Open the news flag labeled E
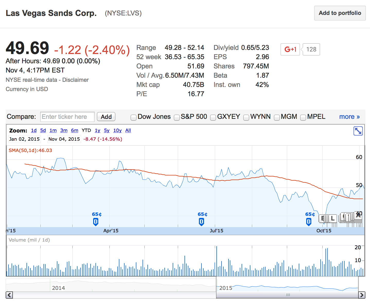The width and height of the screenshot is (370, 302). tap(323, 218)
